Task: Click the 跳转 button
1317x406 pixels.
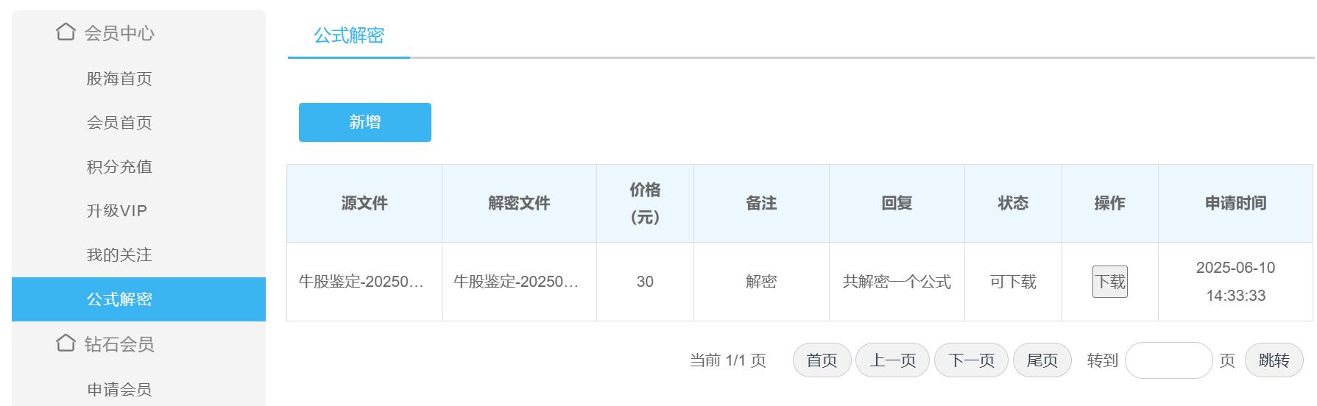Action: (1274, 360)
